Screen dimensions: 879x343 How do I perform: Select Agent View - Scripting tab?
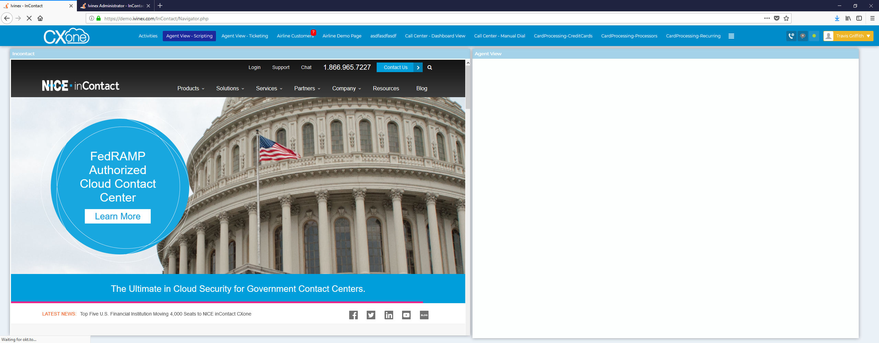189,36
